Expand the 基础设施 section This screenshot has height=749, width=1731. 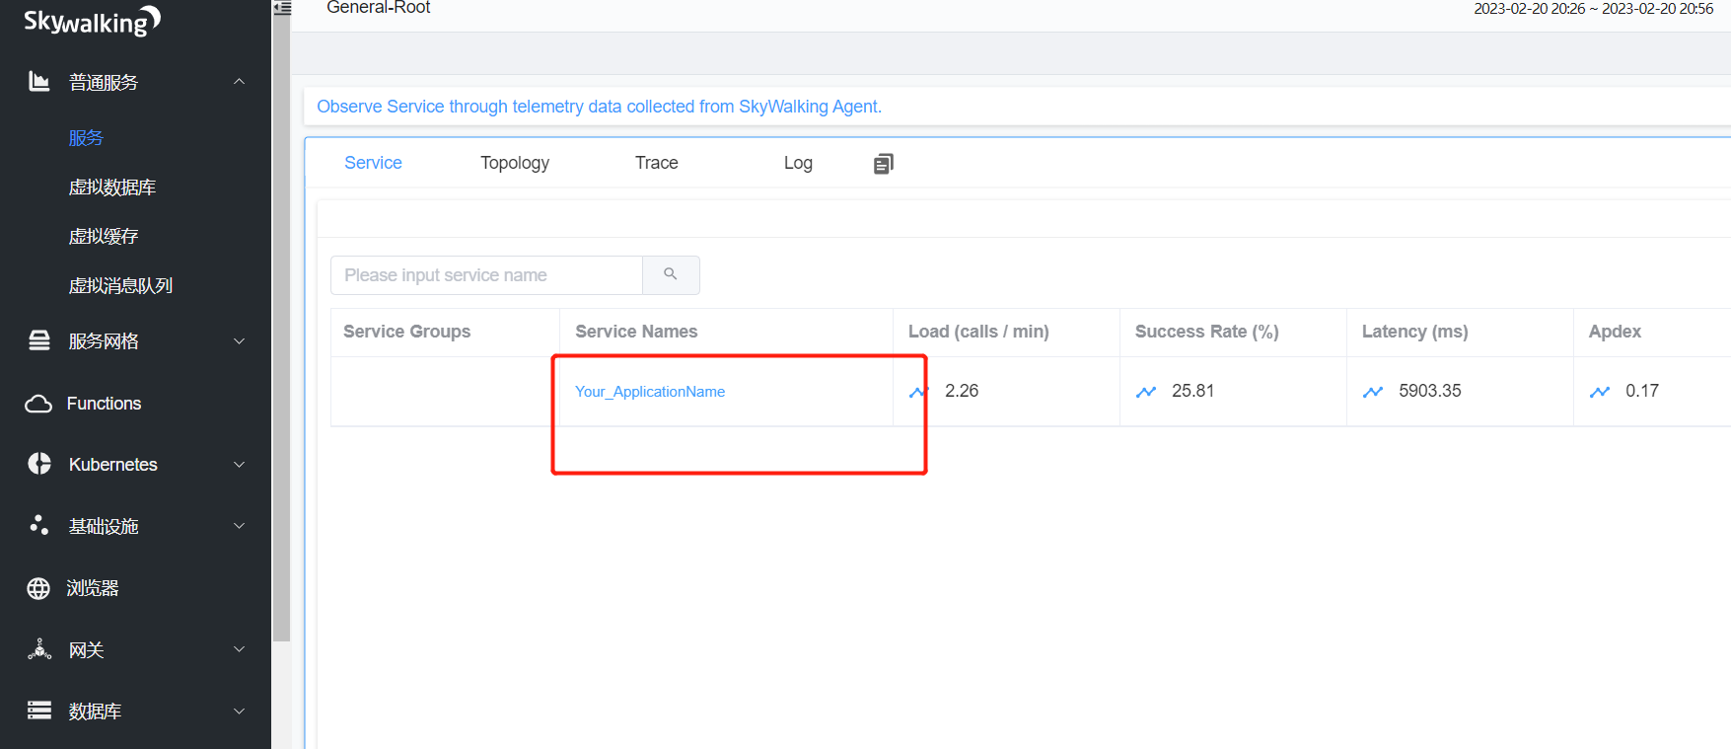(x=239, y=526)
